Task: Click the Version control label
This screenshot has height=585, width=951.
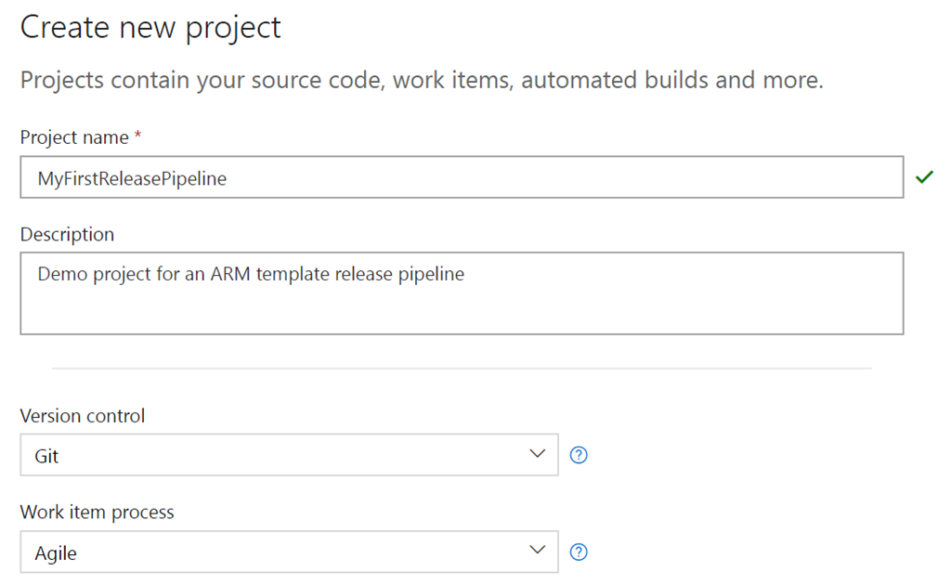Action: [83, 416]
